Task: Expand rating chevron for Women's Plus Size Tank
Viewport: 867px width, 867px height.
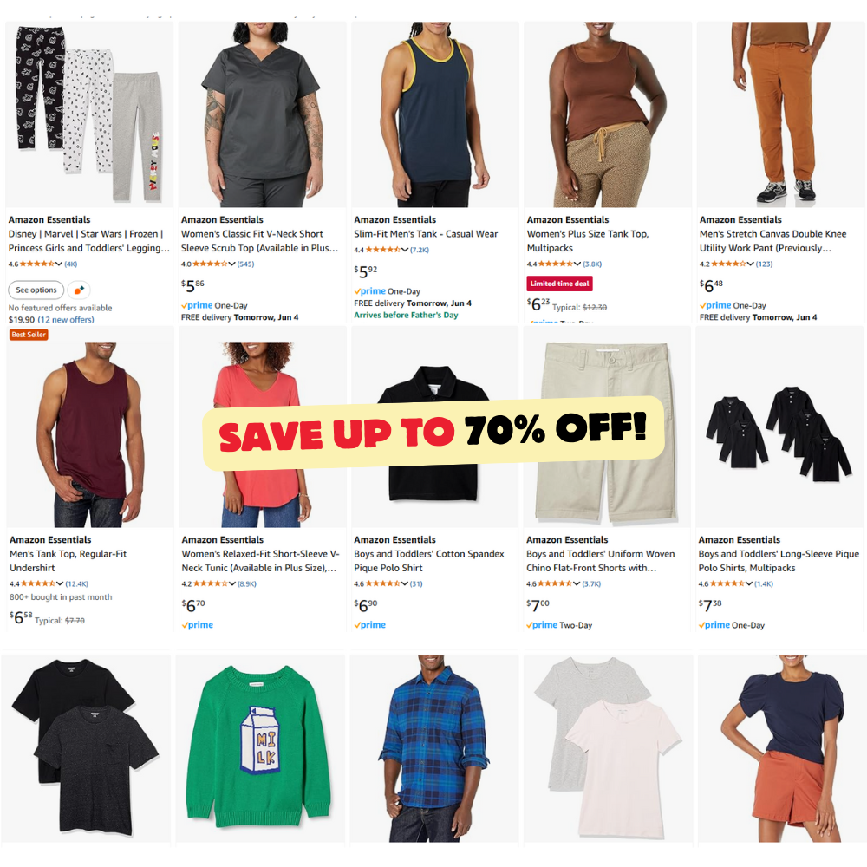Action: pyautogui.click(x=577, y=264)
